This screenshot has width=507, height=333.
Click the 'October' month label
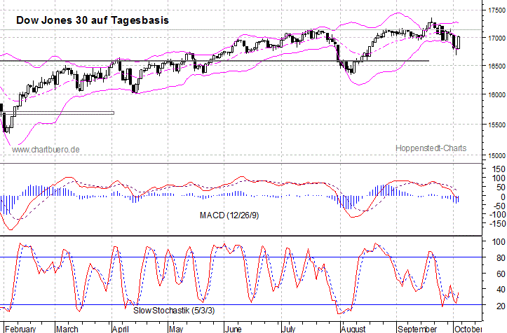pos(468,329)
